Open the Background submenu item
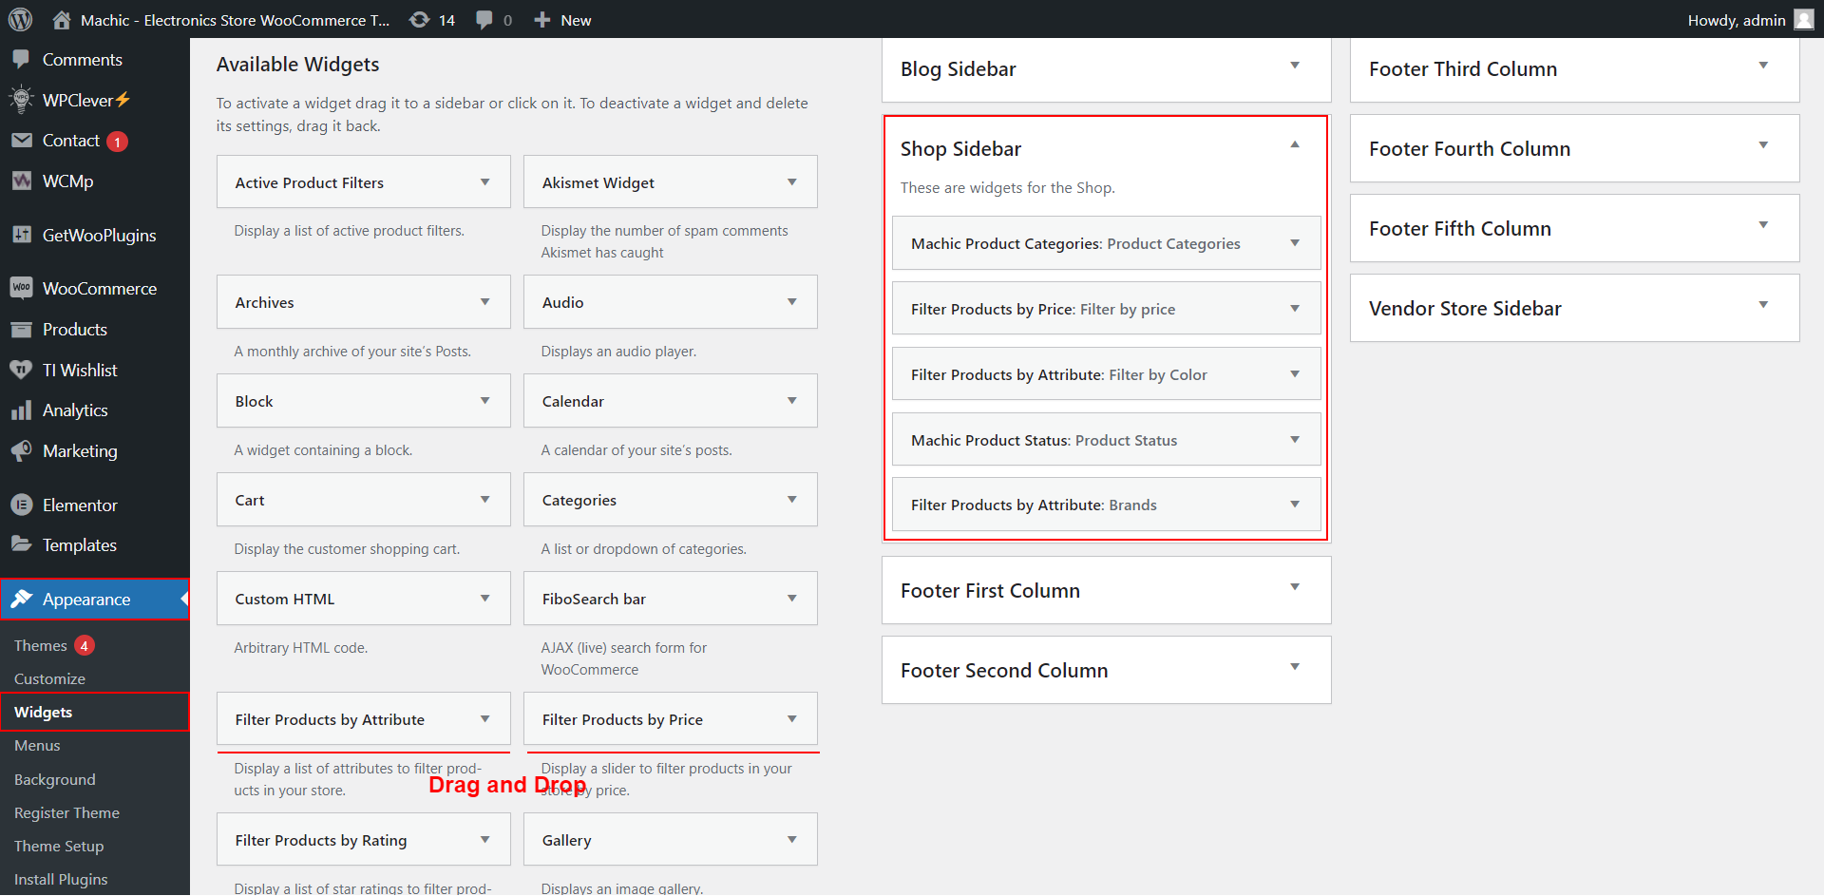1824x896 pixels. [x=54, y=780]
